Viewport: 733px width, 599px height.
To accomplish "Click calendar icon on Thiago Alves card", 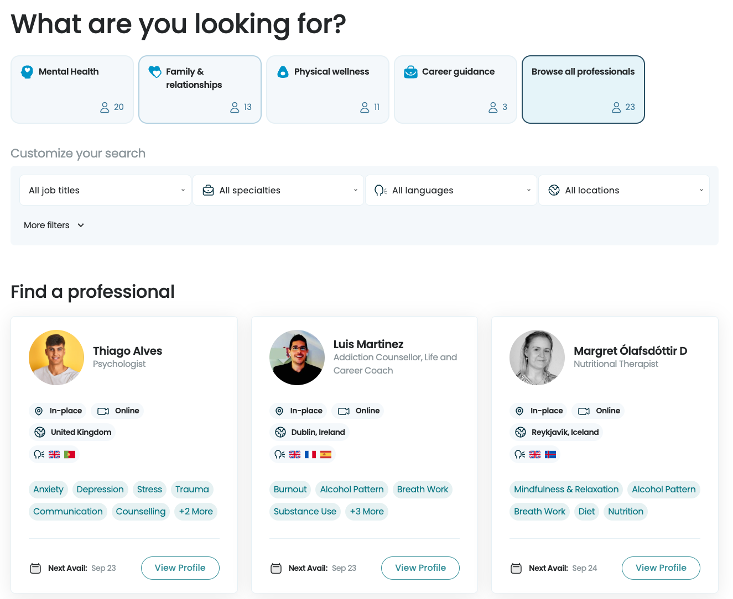I will coord(35,568).
